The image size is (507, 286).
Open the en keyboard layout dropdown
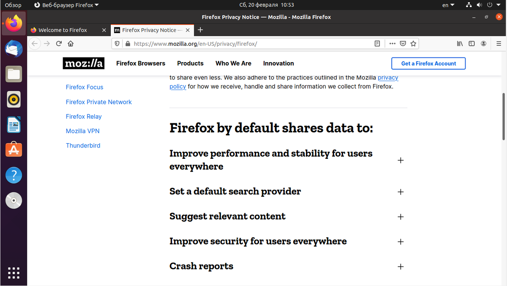click(448, 5)
